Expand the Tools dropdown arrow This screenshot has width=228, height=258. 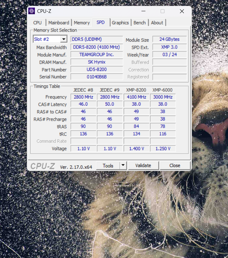click(123, 166)
